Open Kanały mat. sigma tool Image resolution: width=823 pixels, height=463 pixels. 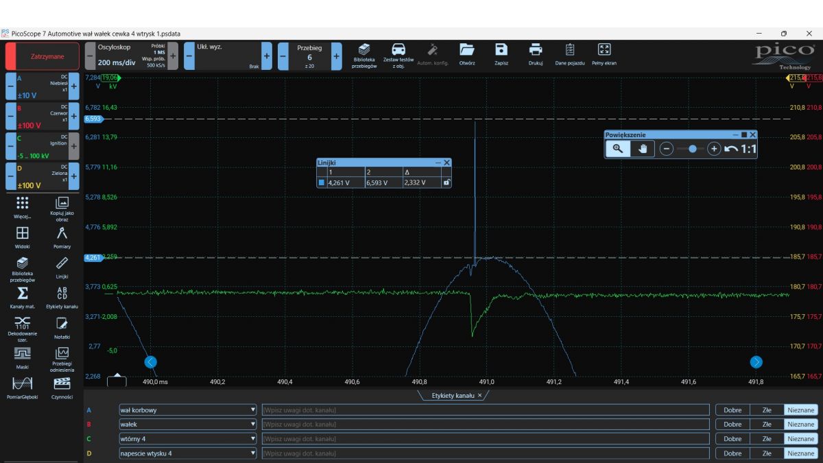(22, 294)
